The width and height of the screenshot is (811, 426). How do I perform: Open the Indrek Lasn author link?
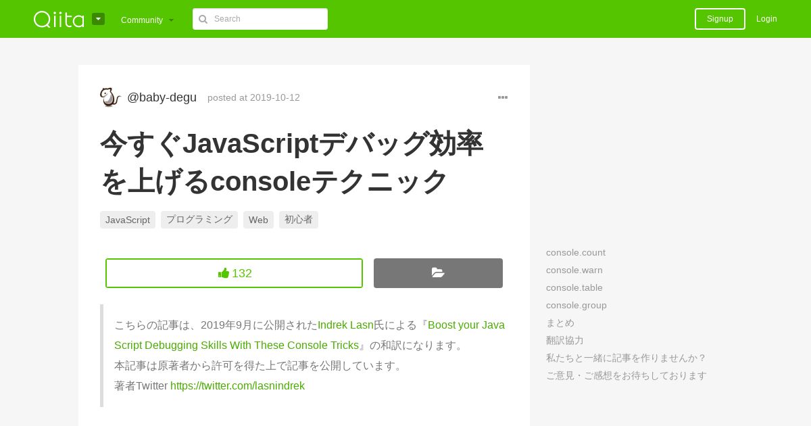(345, 325)
